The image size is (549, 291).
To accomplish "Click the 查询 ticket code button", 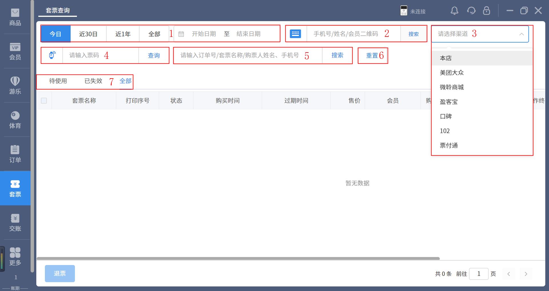I will point(154,55).
